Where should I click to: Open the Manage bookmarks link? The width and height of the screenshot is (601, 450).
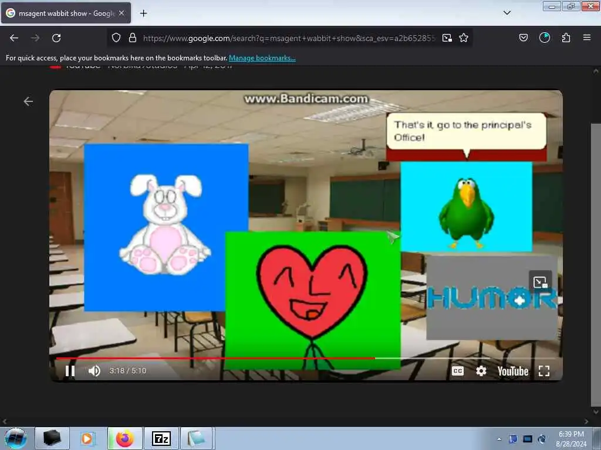262,58
